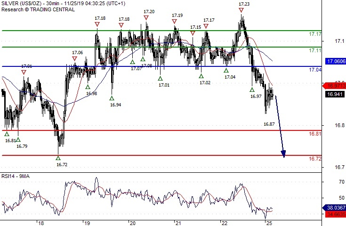Click the red triangle marker at the 17.20 high
Screen dimensions: 346x226
146,18
